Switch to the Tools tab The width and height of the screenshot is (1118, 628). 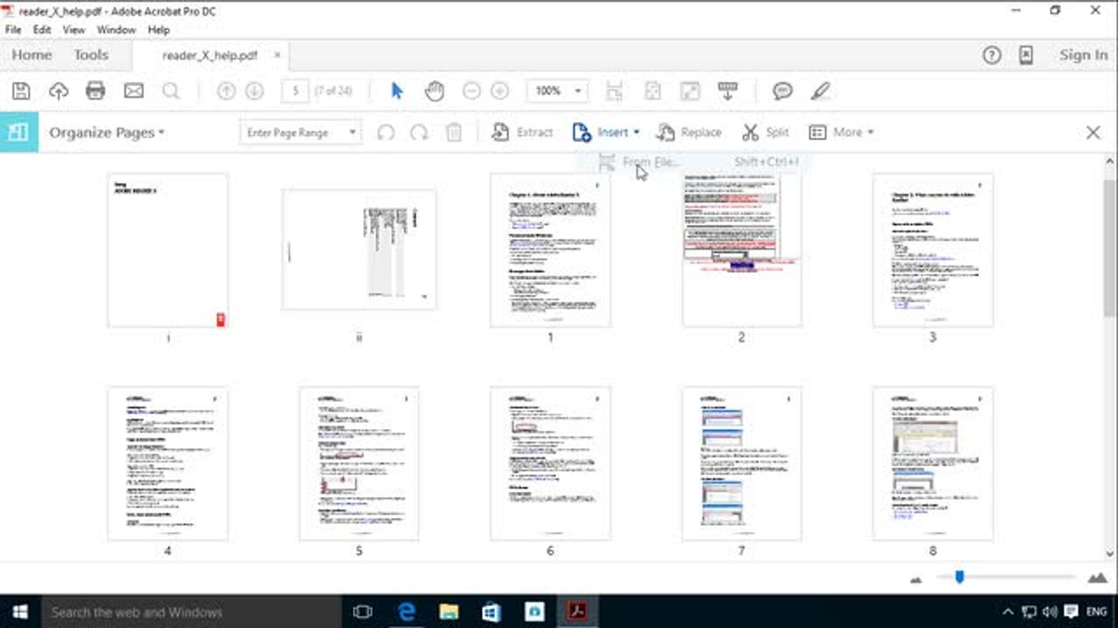(x=91, y=55)
